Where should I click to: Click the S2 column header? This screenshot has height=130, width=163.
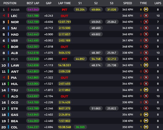coord(96,3)
